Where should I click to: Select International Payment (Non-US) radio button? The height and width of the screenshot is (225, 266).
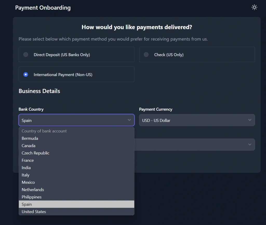[x=26, y=75]
